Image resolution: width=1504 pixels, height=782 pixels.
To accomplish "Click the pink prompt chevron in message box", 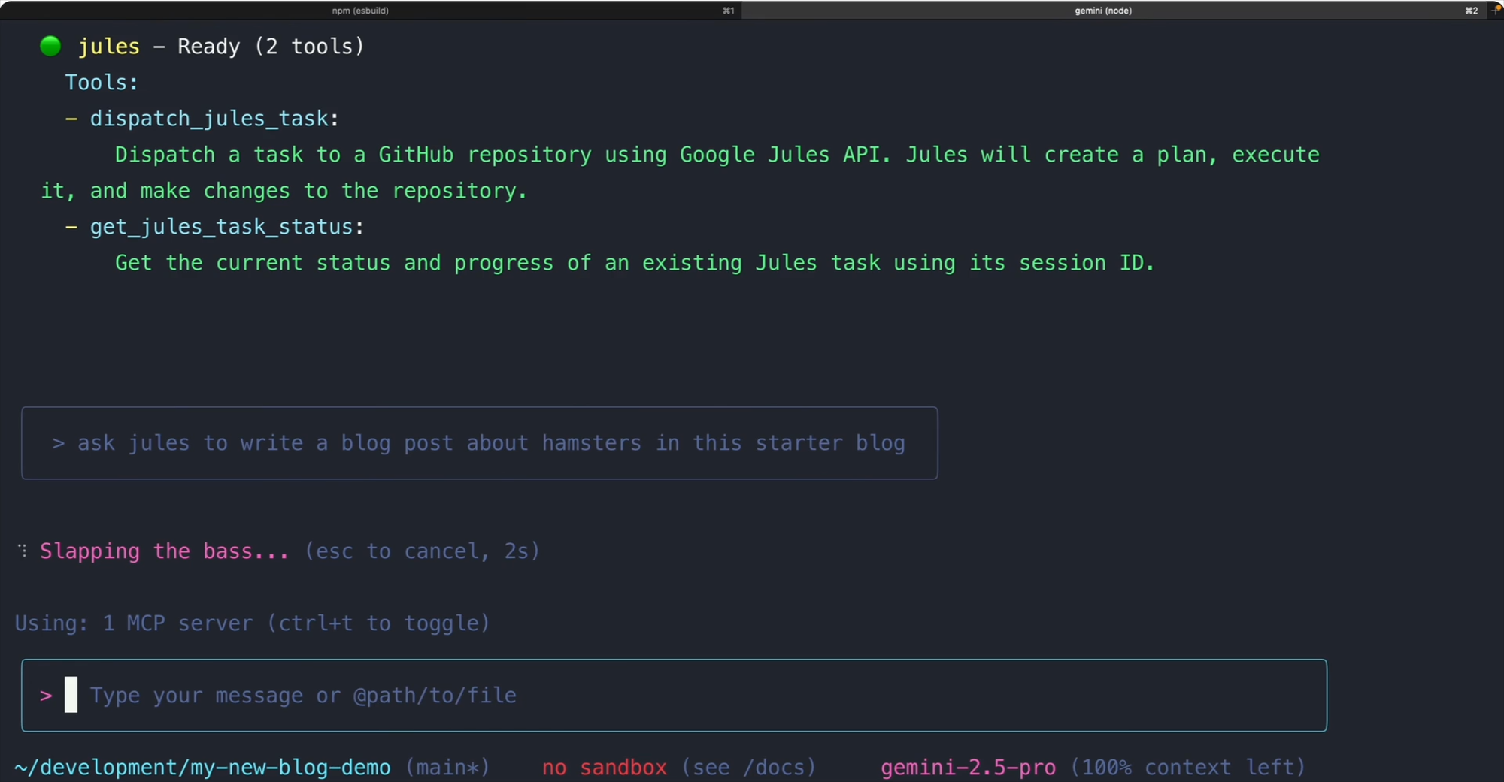I will click(x=46, y=696).
